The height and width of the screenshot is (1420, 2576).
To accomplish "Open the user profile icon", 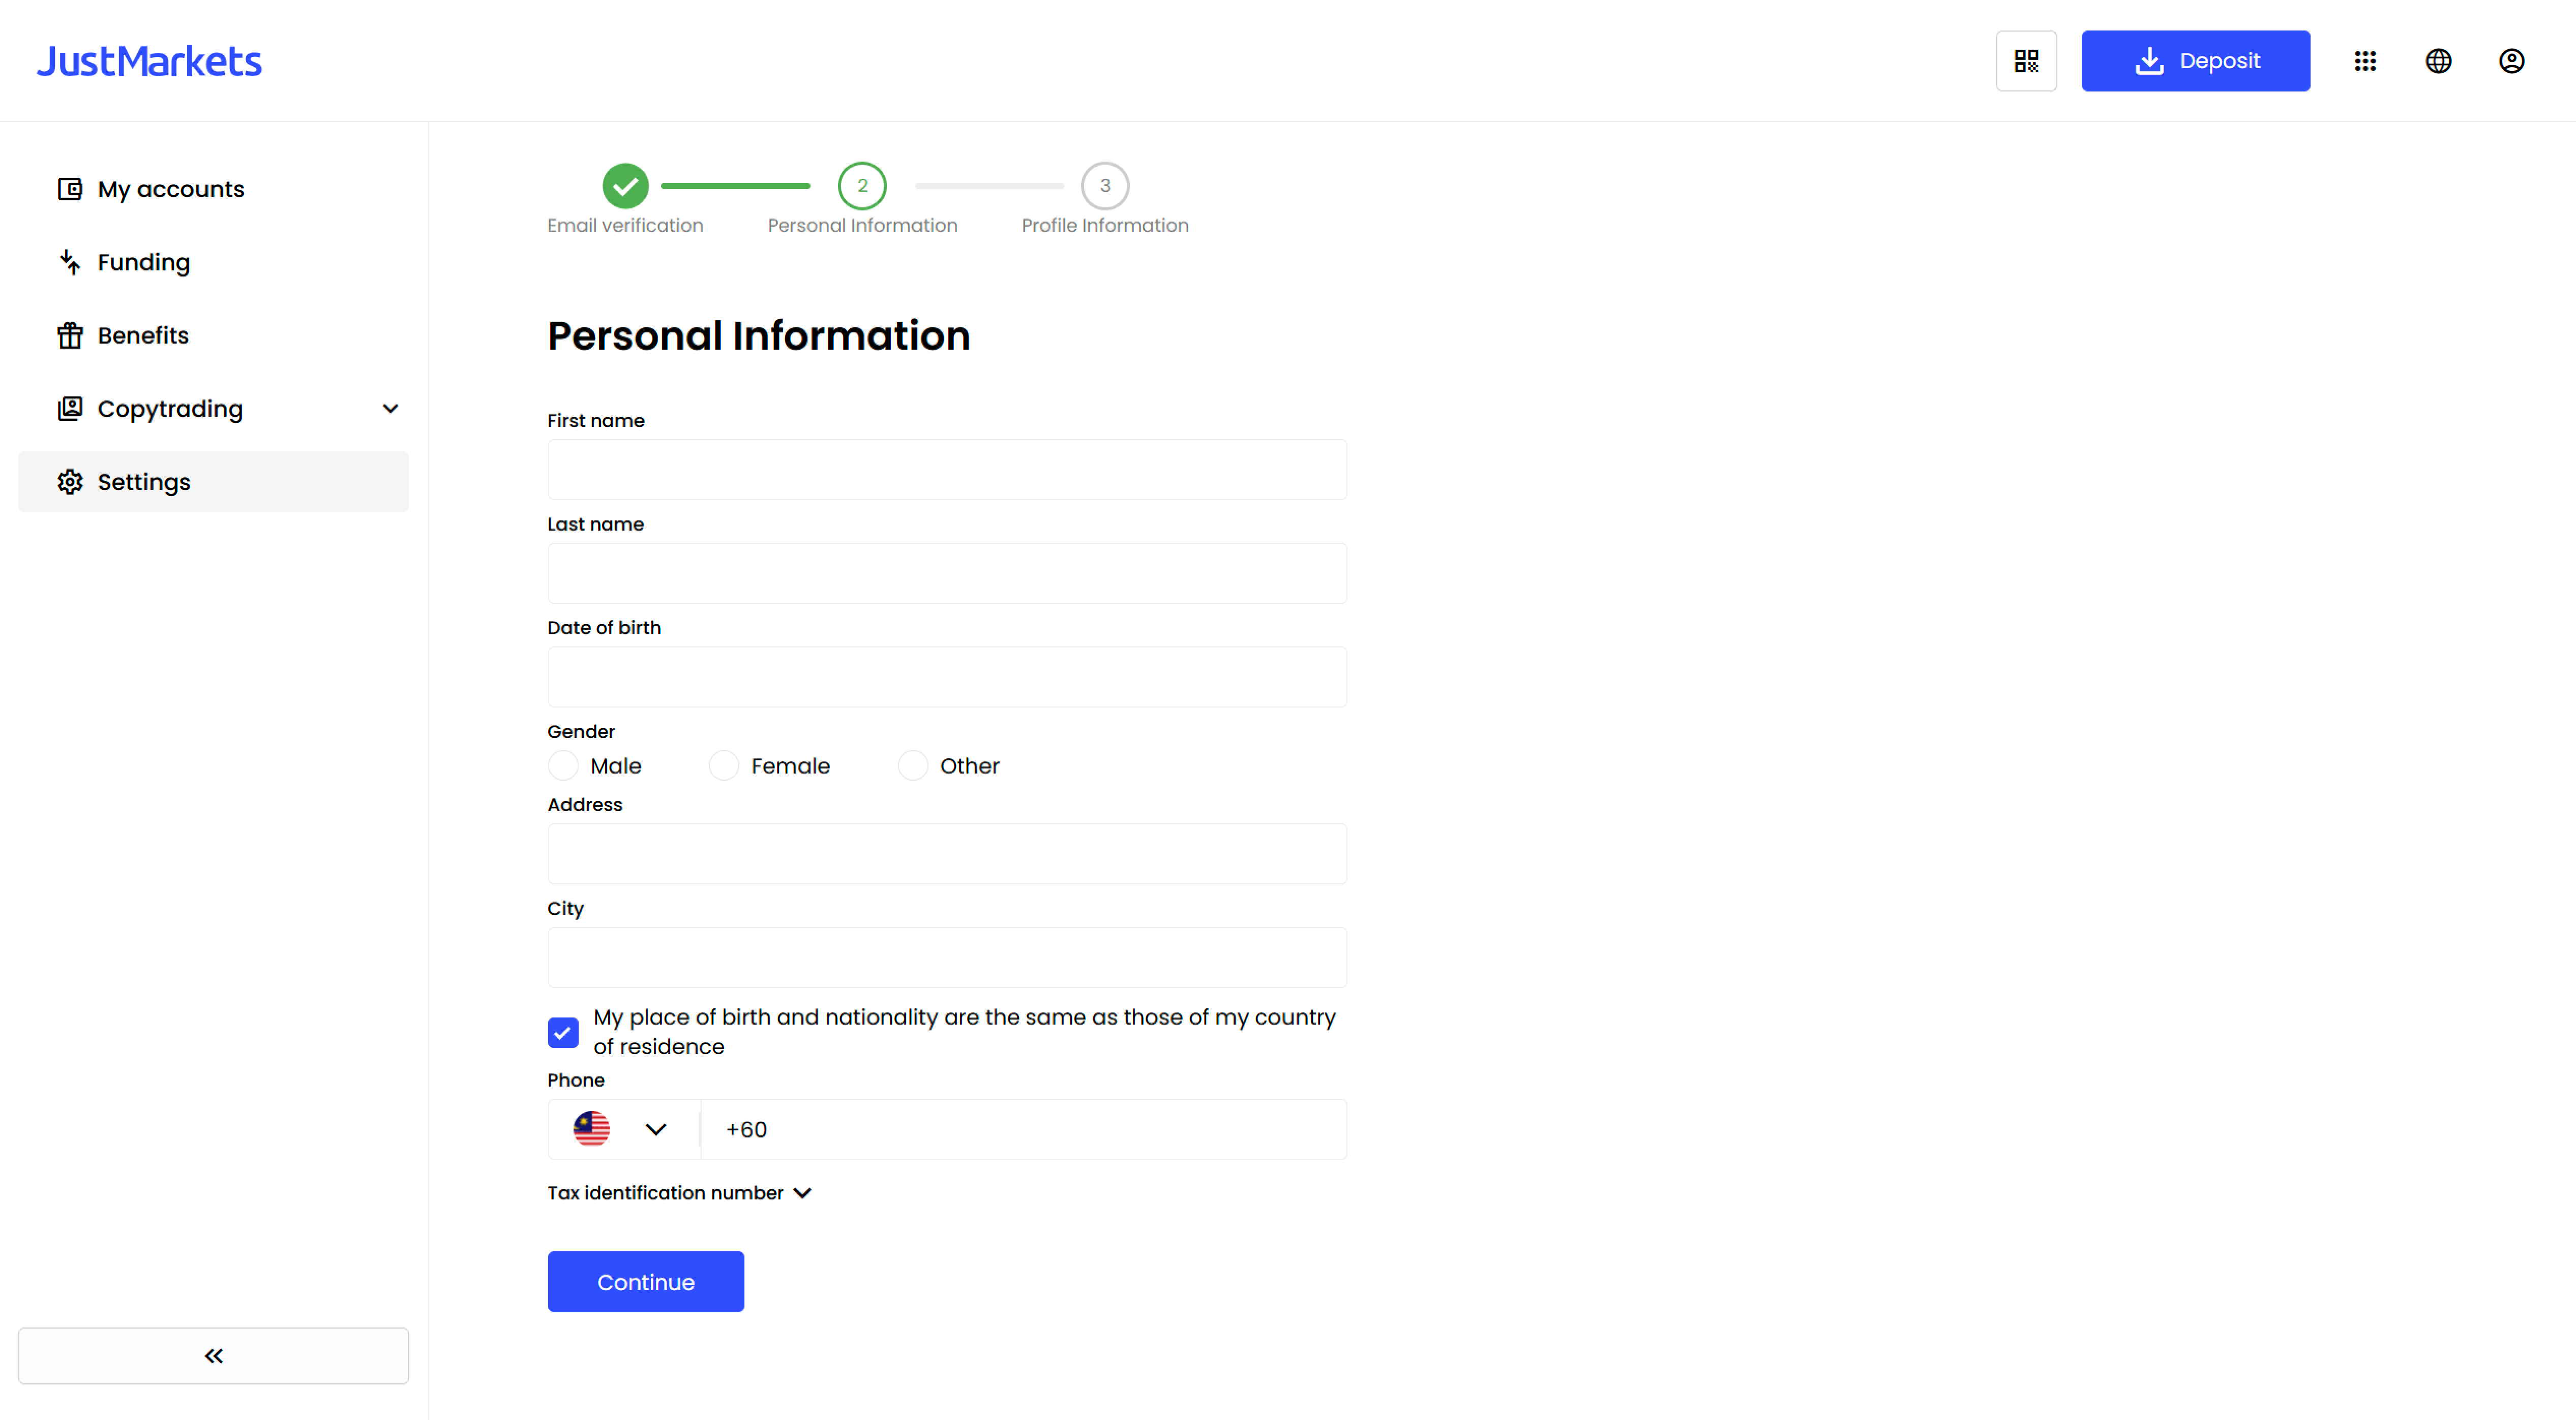I will 2511,61.
